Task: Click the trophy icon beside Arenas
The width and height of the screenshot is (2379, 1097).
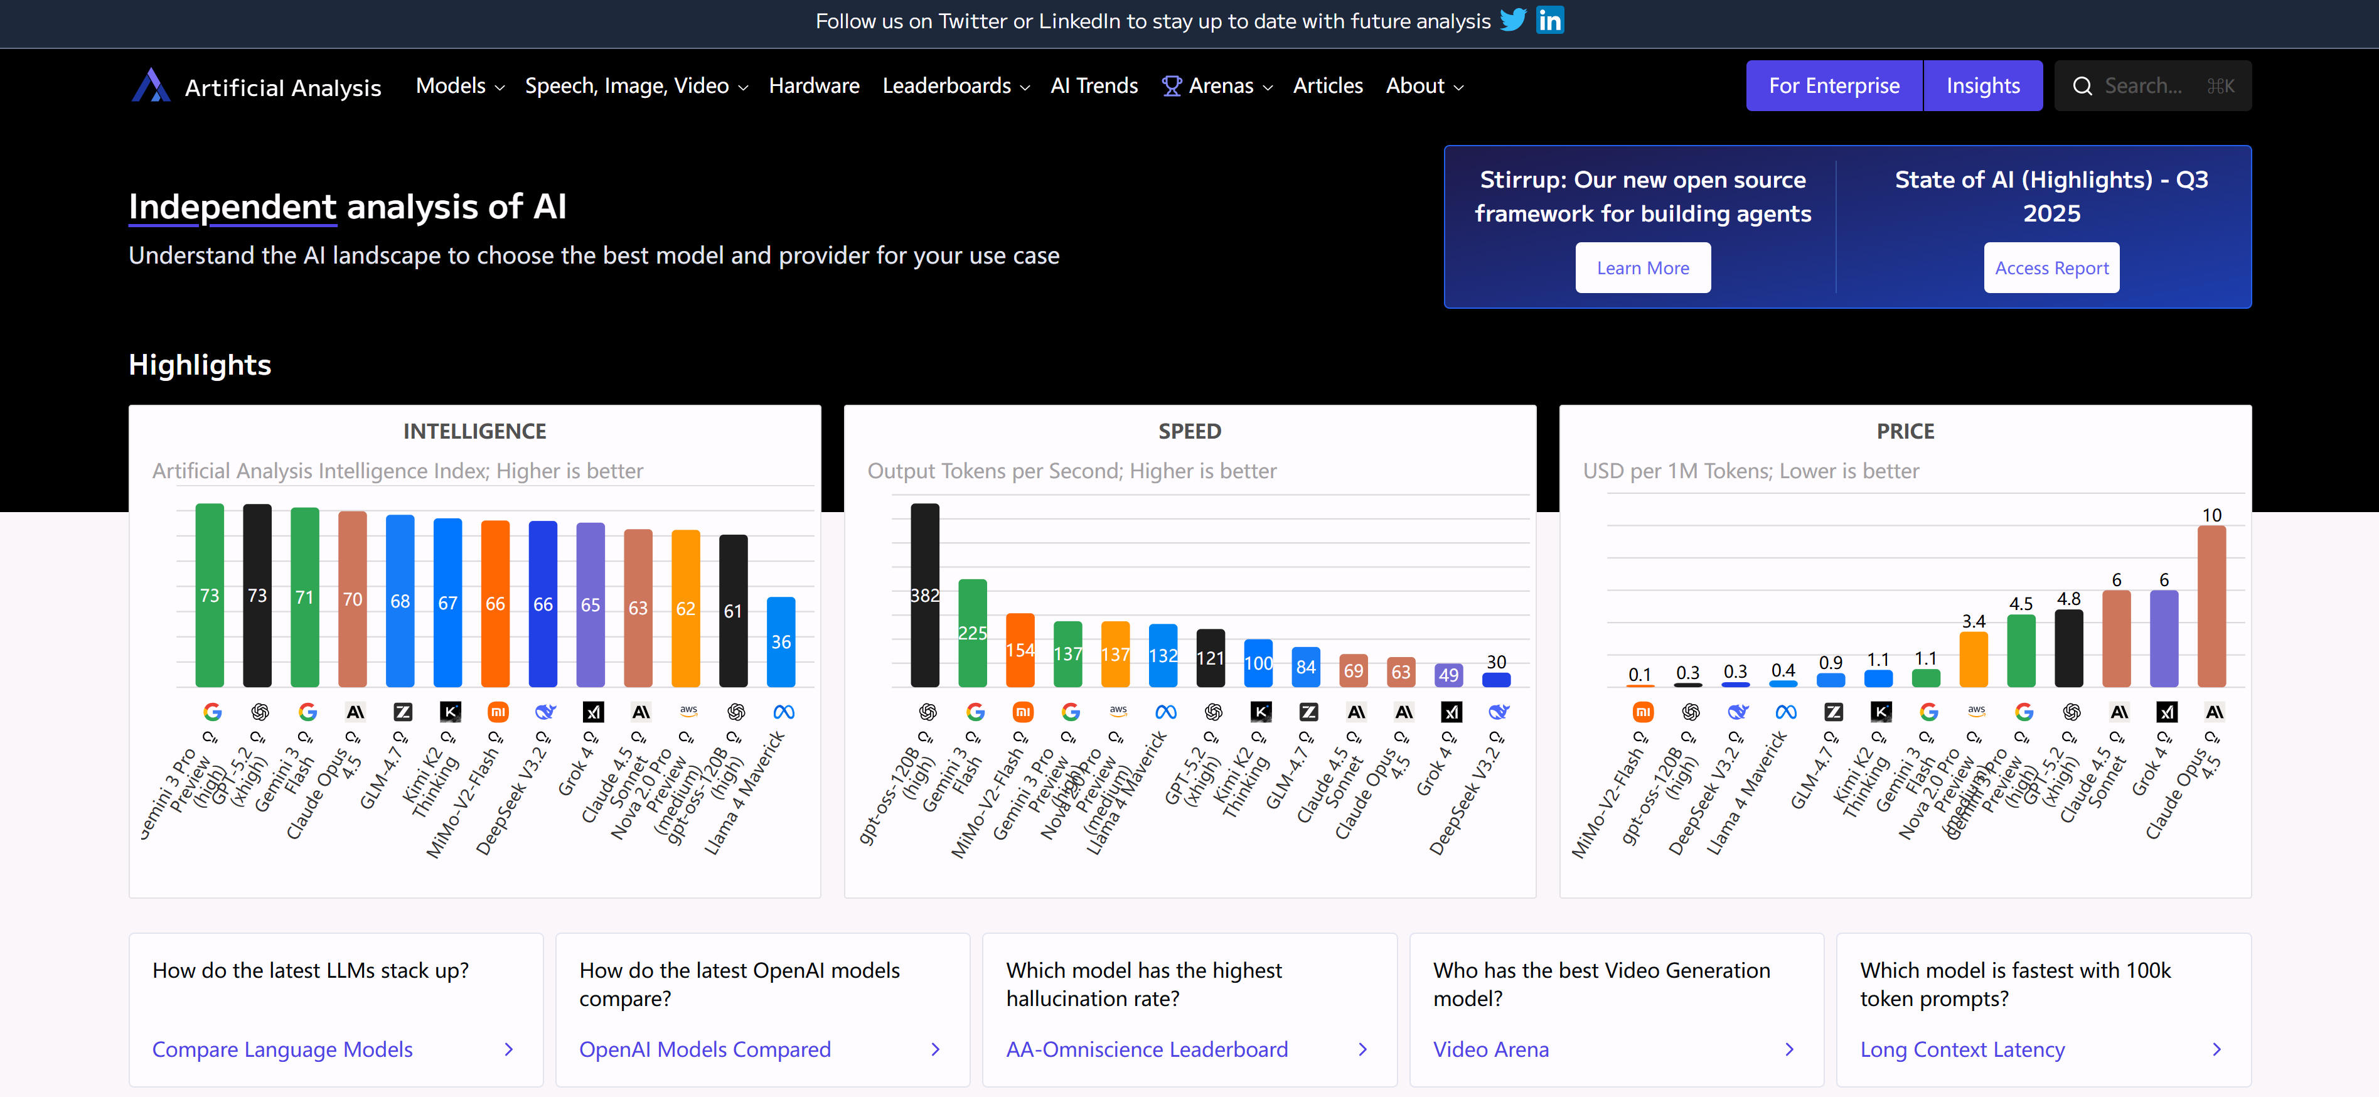Action: point(1171,86)
